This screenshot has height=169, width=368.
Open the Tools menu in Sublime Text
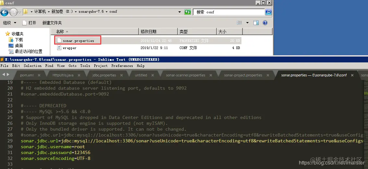pos(85,66)
